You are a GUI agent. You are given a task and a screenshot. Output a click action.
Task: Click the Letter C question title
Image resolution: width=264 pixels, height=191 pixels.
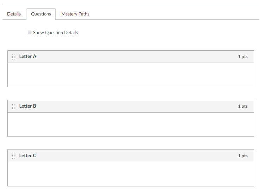28,156
